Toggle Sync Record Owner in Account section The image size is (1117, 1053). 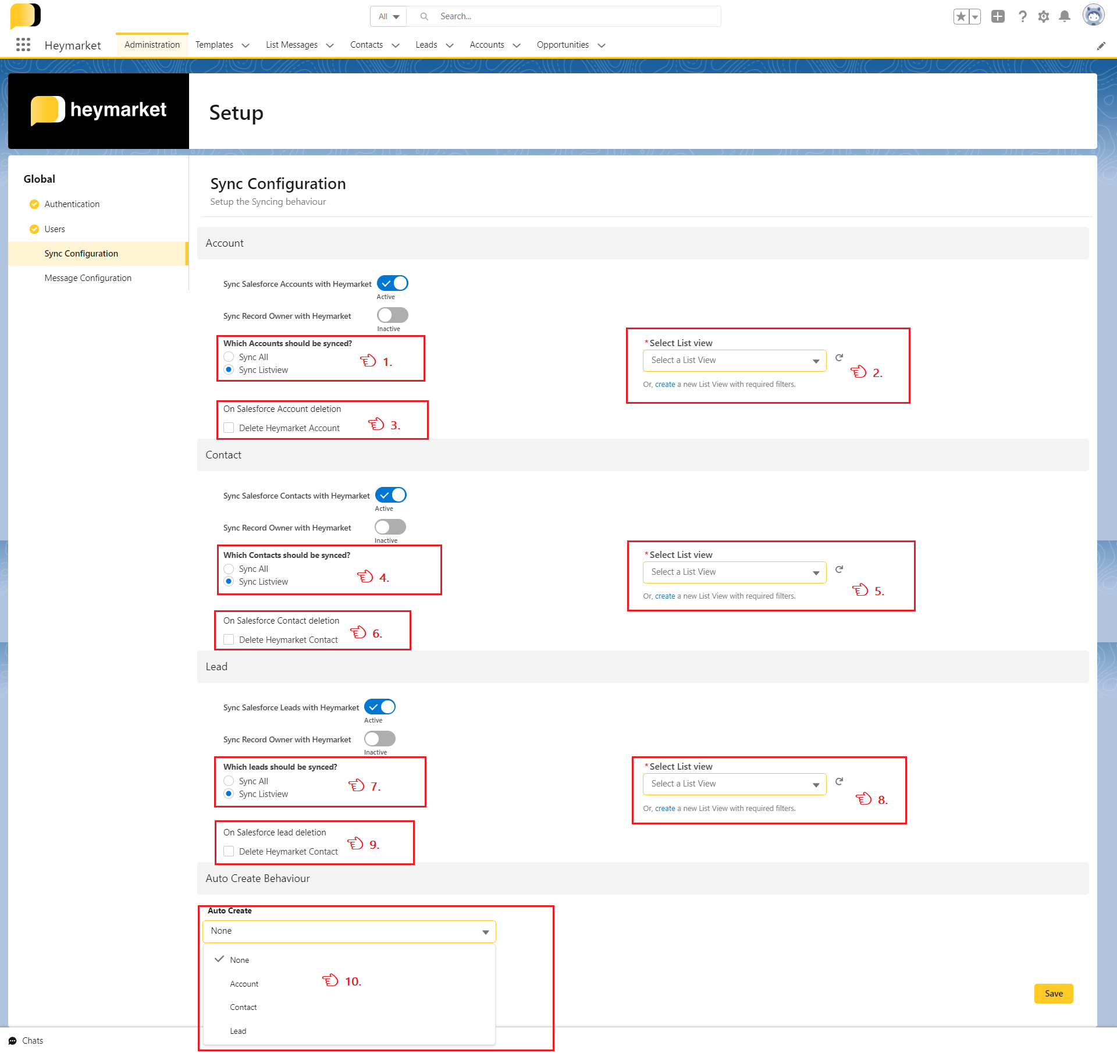393,315
